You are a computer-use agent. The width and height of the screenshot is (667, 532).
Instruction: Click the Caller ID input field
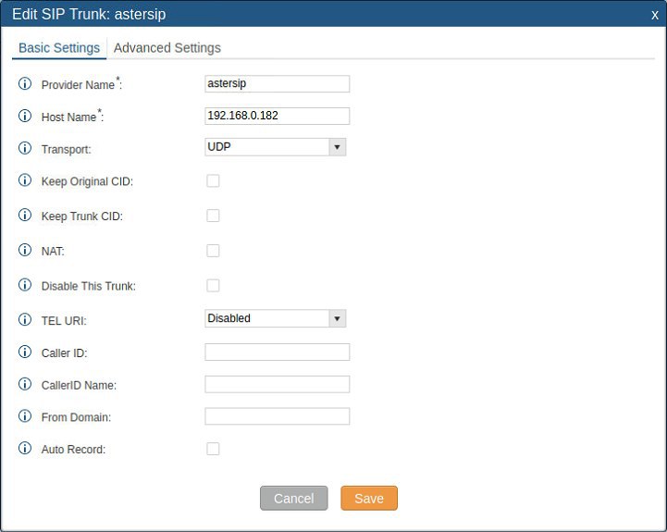click(x=278, y=353)
